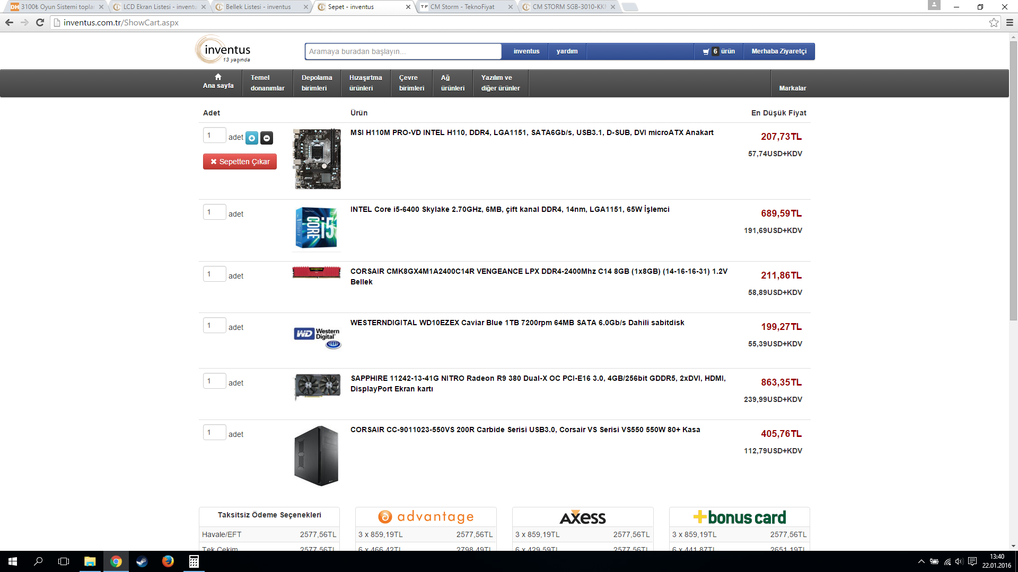Viewport: 1018px width, 572px height.
Task: Click the plus icon to increase motherboard quantity
Action: click(252, 138)
